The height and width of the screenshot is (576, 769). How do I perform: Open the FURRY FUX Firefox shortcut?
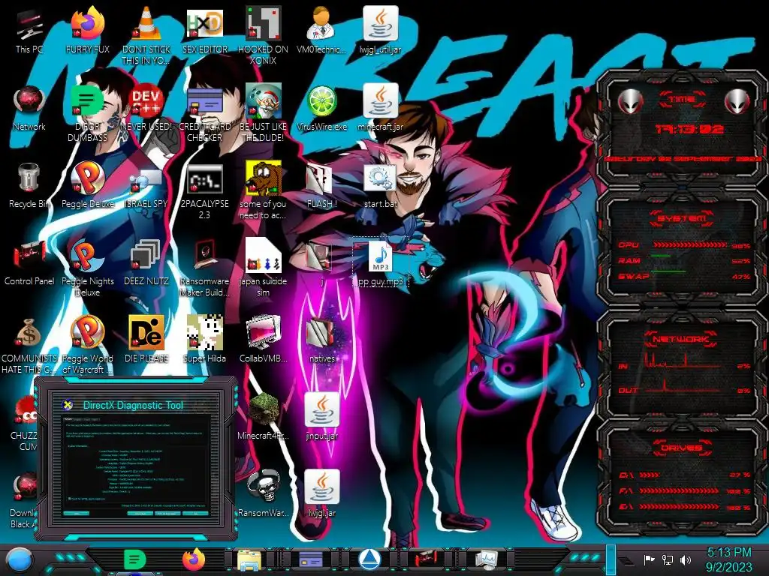87,31
